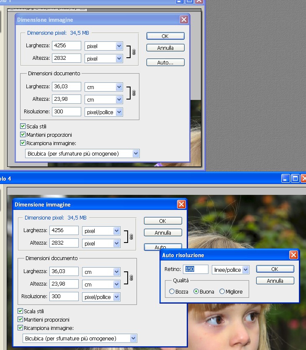The height and width of the screenshot is (350, 306).
Task: Click Annulla in the Auto risoluzione dialog
Action: [x=275, y=281]
